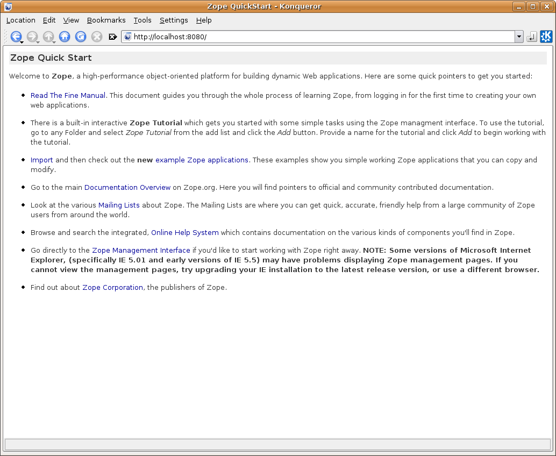556x456 pixels.
Task: Minimize the Konqueror window
Action: tap(519, 6)
